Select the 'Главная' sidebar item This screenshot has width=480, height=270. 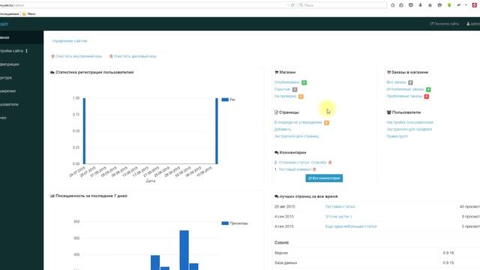[22, 37]
